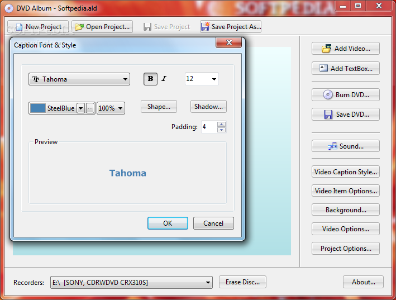Click the New Project toolbar button
Image resolution: width=396 pixels, height=300 pixels.
click(x=38, y=27)
